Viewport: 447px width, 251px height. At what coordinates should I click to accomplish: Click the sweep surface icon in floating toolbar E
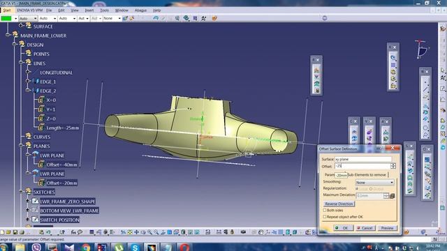tap(316, 84)
